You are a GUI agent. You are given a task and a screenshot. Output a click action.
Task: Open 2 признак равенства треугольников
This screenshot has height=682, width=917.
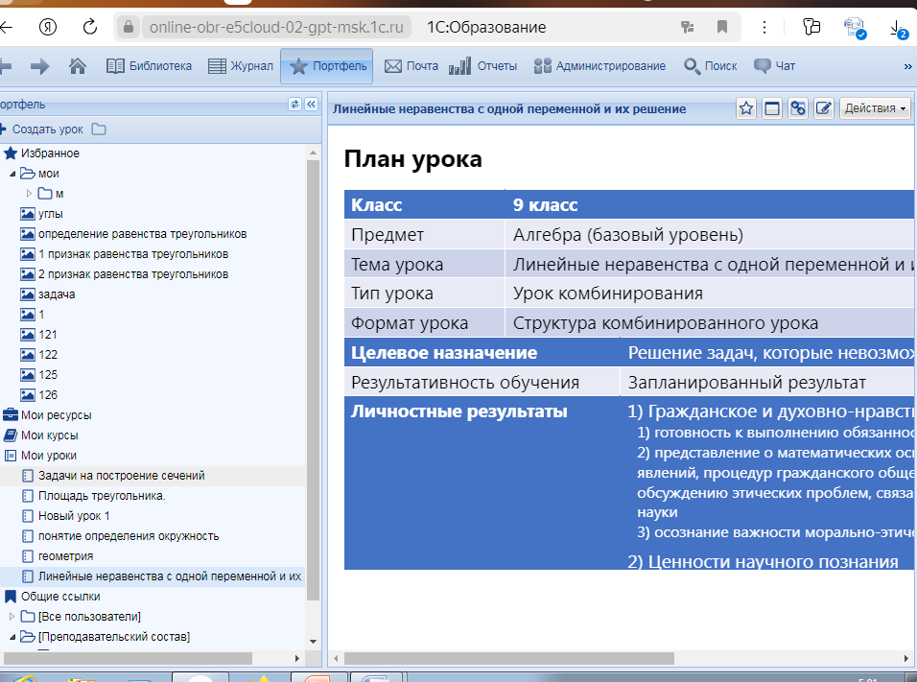(x=132, y=274)
